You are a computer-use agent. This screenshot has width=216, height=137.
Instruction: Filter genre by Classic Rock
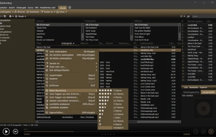pos(41,28)
